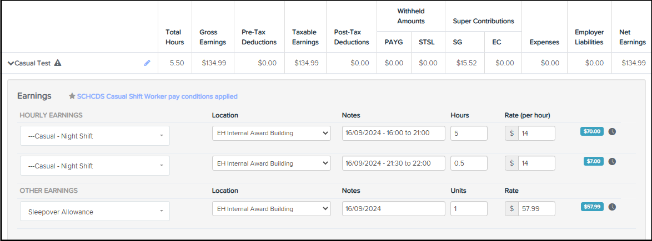Viewport: 652px width, 241px height.
Task: Click the clock icon next to $7.00
Action: 612,162
